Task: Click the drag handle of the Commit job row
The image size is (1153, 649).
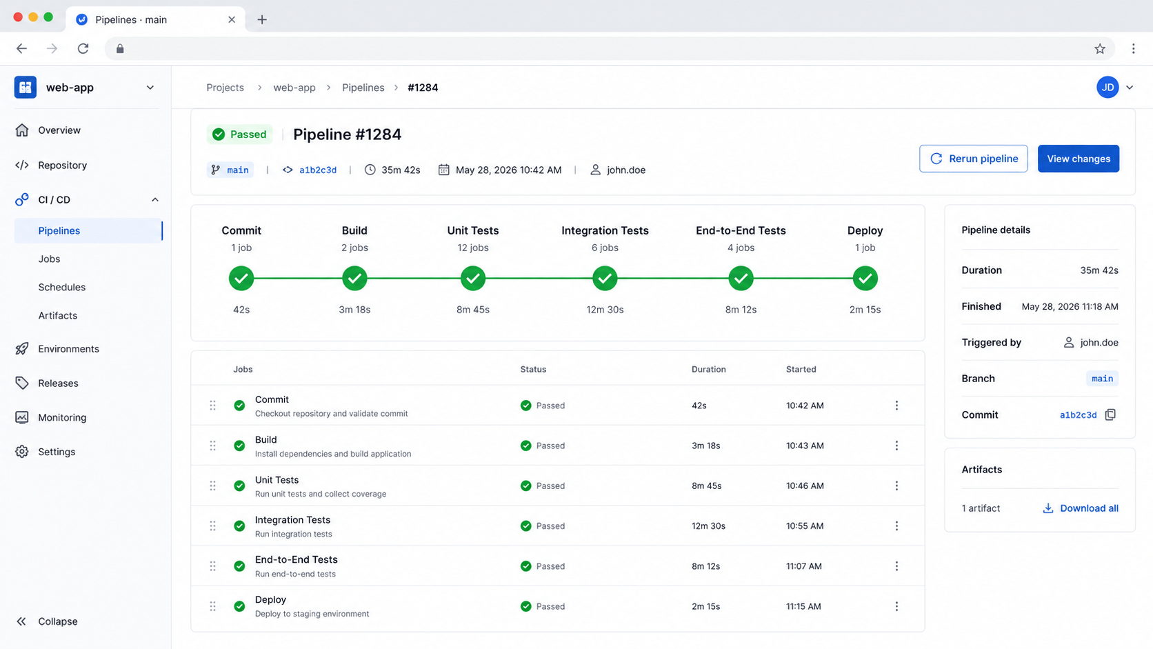Action: pyautogui.click(x=212, y=406)
